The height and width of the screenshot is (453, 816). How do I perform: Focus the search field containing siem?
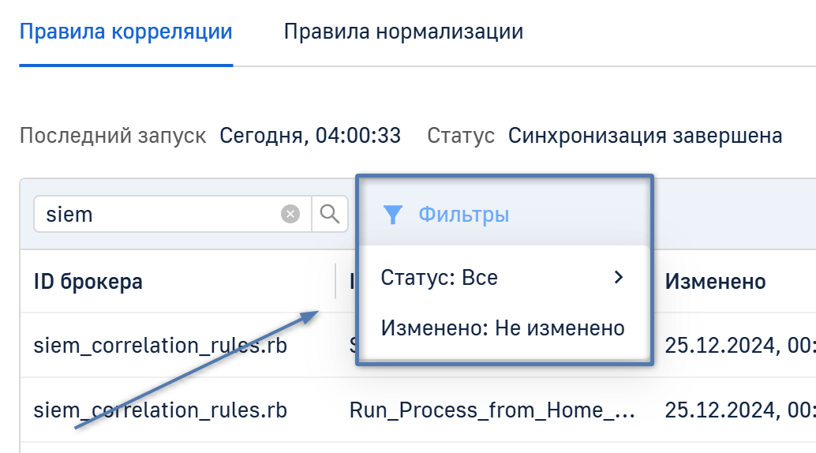pos(158,214)
